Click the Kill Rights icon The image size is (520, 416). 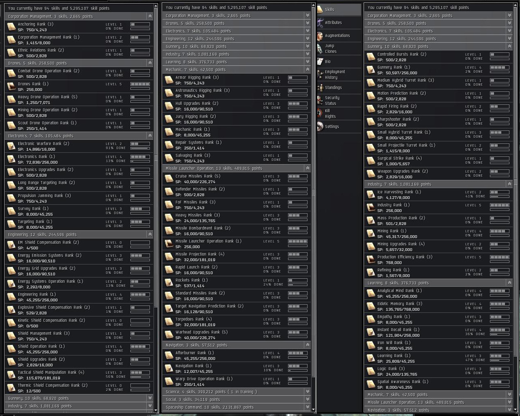[x=321, y=113]
